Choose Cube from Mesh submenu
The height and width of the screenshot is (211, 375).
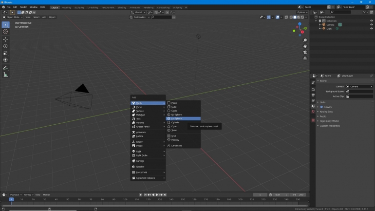[x=183, y=107]
